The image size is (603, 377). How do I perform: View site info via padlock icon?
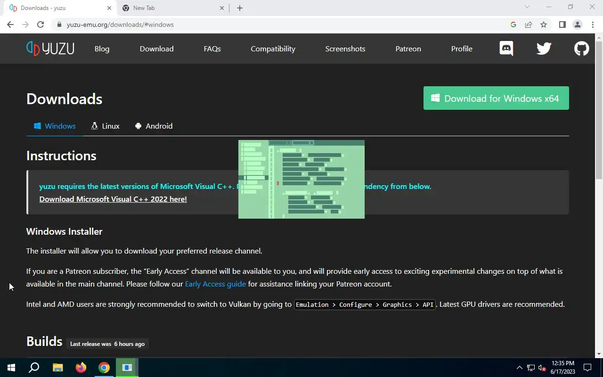59,25
